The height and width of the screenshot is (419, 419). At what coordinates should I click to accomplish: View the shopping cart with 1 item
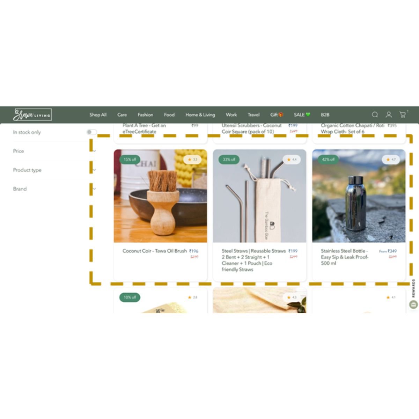(402, 114)
